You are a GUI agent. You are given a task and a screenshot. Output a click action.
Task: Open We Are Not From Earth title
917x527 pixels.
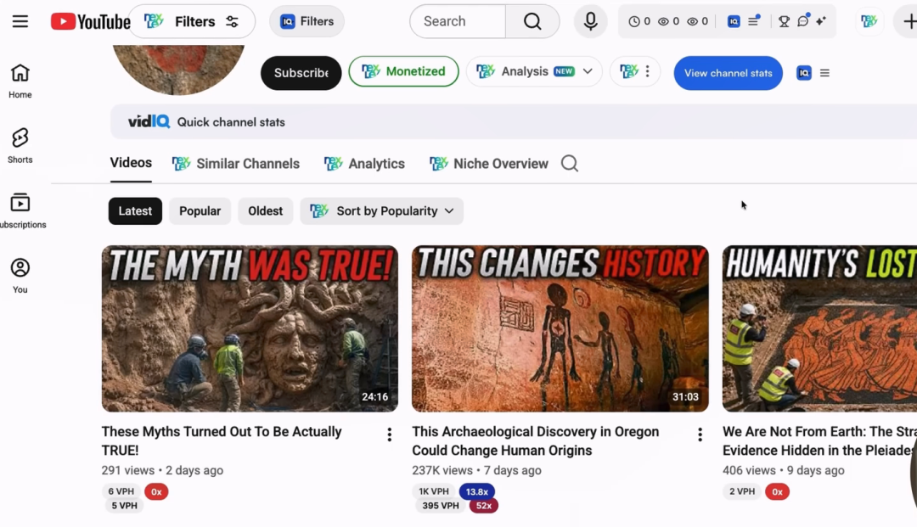click(819, 441)
